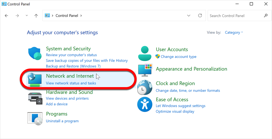Open Clock and Region category

(175, 83)
